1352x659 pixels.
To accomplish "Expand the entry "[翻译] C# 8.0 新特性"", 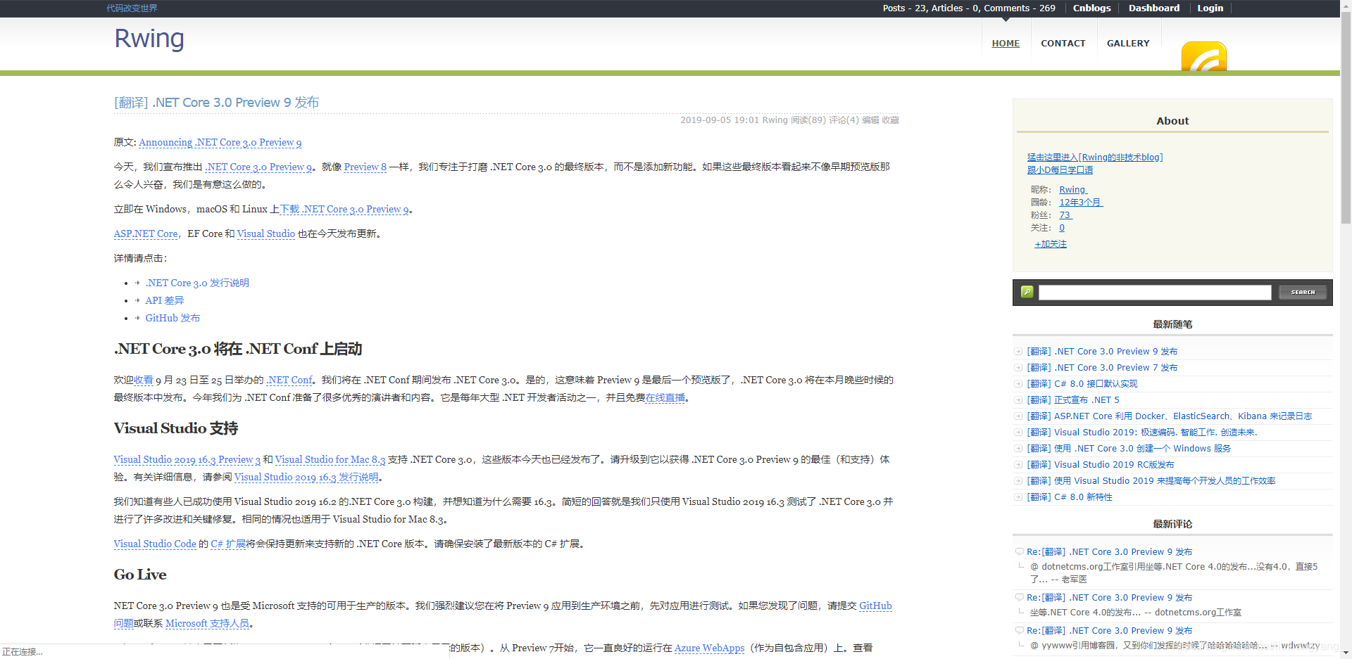I will pos(1018,497).
